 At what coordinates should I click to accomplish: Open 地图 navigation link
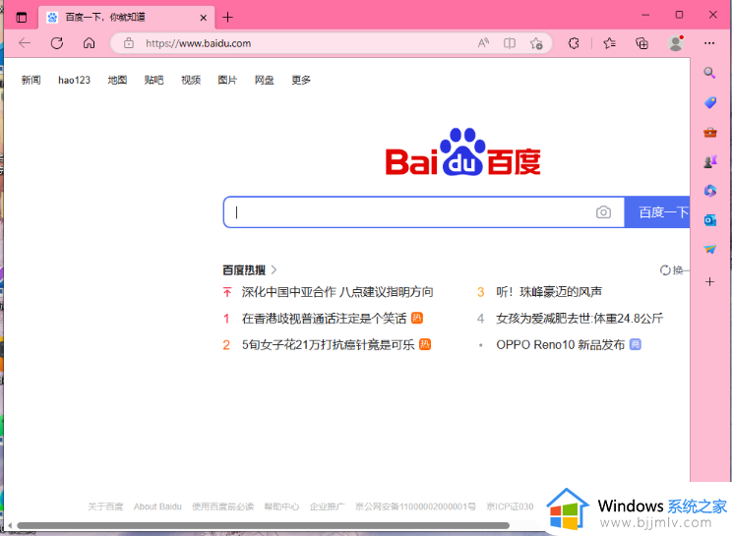pos(117,81)
